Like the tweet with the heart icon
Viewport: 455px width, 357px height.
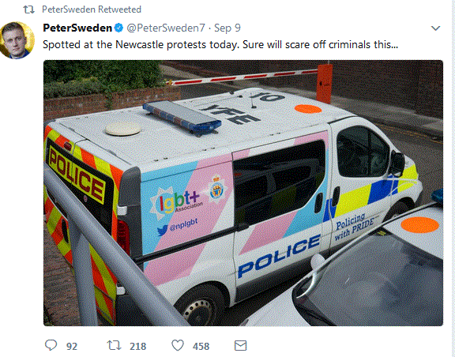(178, 345)
